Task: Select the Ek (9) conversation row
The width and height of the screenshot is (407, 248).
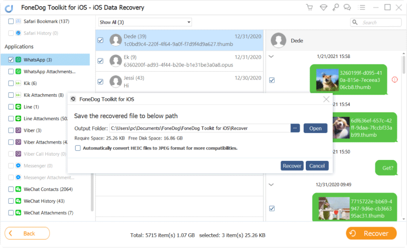Action: (x=180, y=61)
